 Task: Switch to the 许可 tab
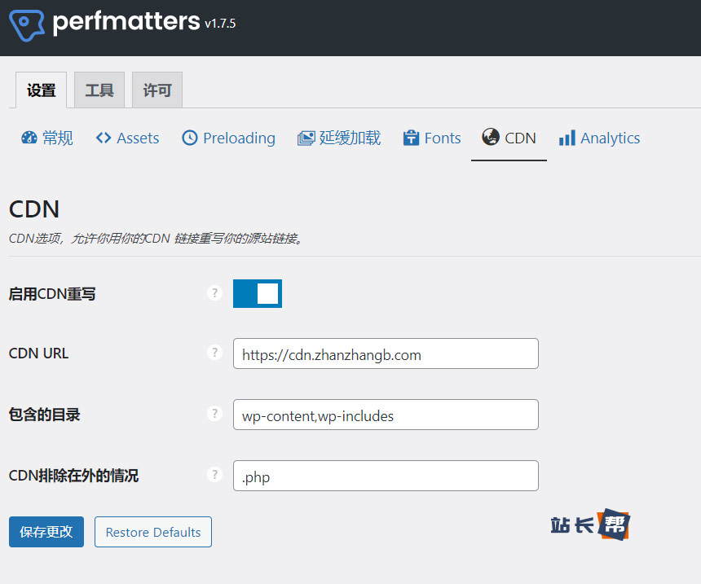coord(157,90)
